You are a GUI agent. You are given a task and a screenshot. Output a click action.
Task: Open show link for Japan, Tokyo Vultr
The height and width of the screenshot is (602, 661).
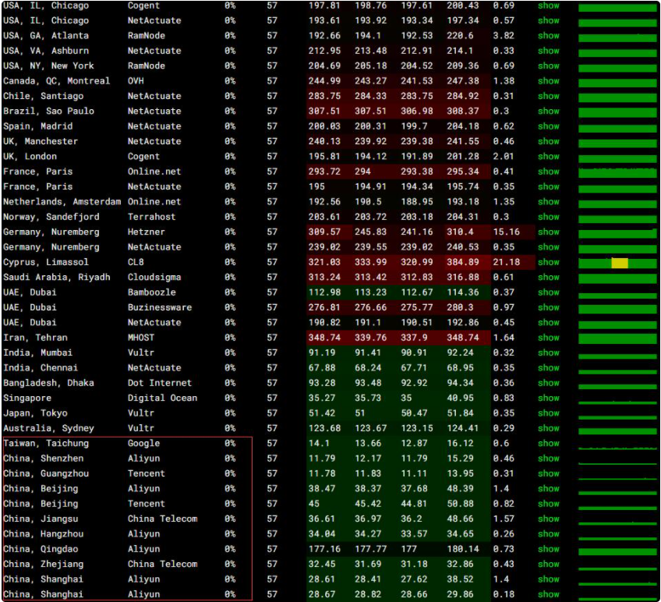(x=548, y=413)
